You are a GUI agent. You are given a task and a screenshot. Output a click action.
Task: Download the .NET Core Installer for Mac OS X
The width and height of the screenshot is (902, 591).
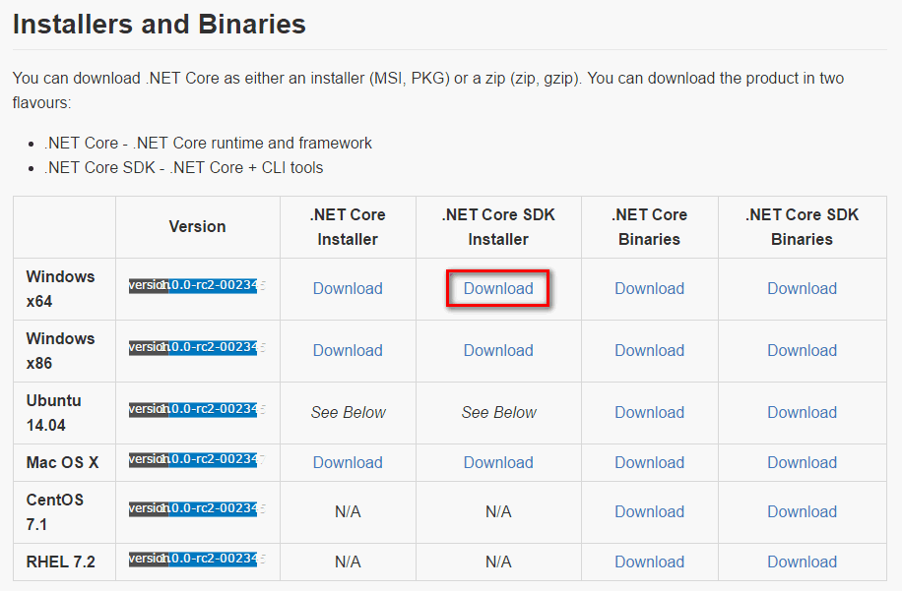point(348,462)
